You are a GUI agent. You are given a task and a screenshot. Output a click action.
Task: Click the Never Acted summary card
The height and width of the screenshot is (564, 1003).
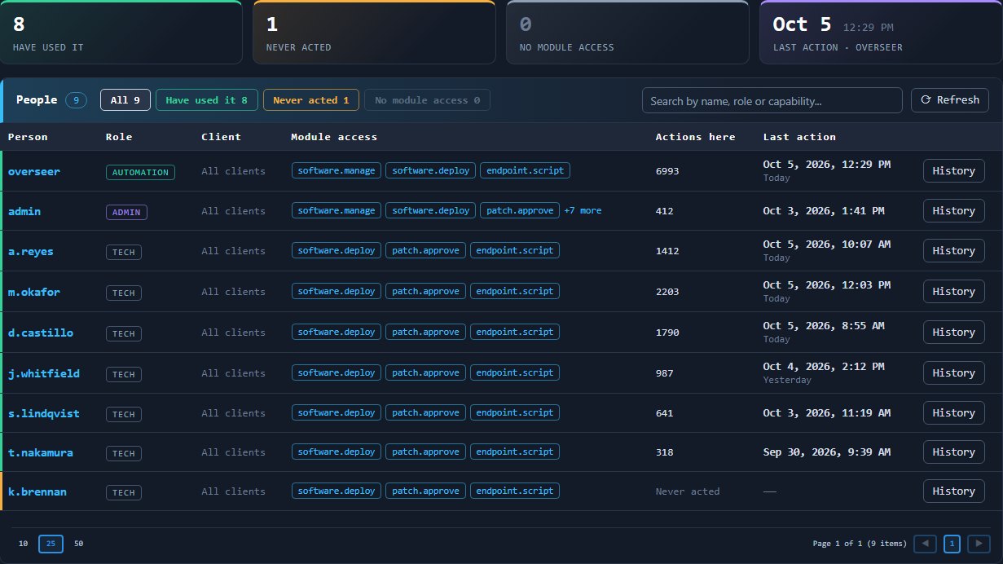click(374, 32)
